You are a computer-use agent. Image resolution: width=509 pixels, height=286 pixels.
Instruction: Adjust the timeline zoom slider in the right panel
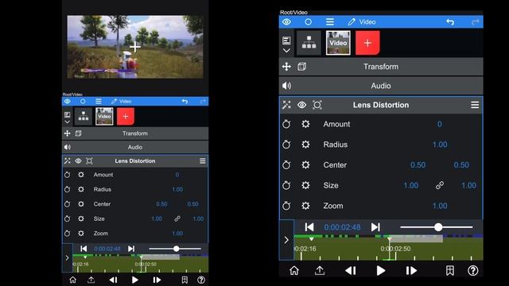point(438,227)
